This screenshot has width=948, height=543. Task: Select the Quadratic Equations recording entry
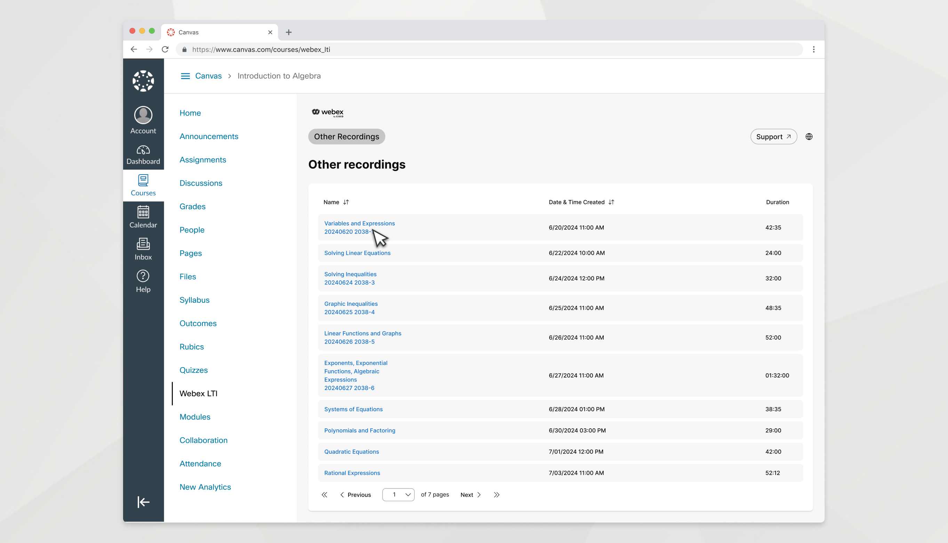[x=352, y=451]
